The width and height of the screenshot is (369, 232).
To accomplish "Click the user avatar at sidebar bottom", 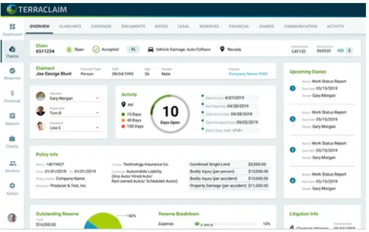I will pyautogui.click(x=12, y=217).
